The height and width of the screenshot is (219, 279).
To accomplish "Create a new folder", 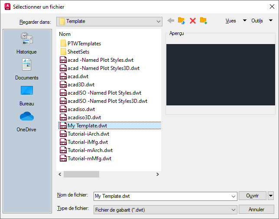I will click(203, 21).
